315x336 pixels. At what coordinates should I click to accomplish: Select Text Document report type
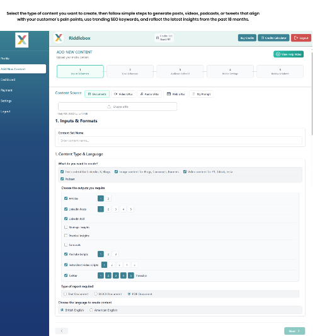point(66,294)
